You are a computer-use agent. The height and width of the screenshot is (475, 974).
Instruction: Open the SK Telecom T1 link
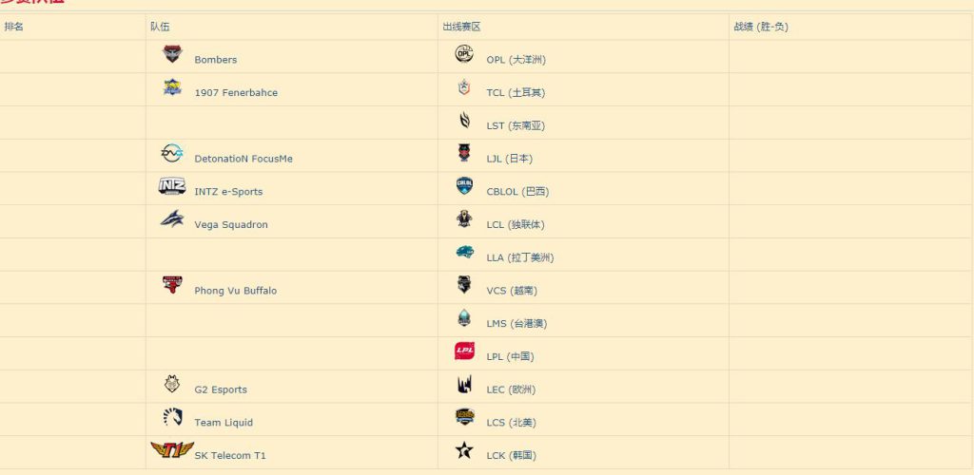tap(230, 456)
